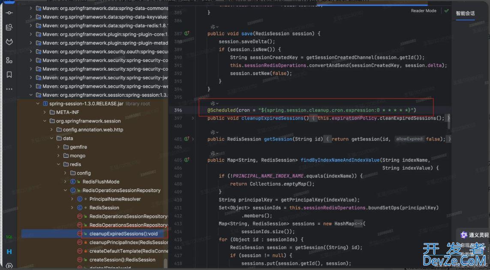Screen dimensions: 490x270
Task: Click the library icon of spring-data-commons
Action: coord(39,8)
